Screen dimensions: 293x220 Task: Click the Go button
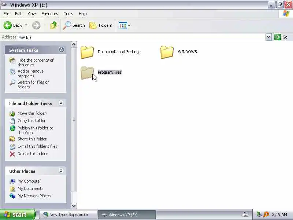point(281,37)
